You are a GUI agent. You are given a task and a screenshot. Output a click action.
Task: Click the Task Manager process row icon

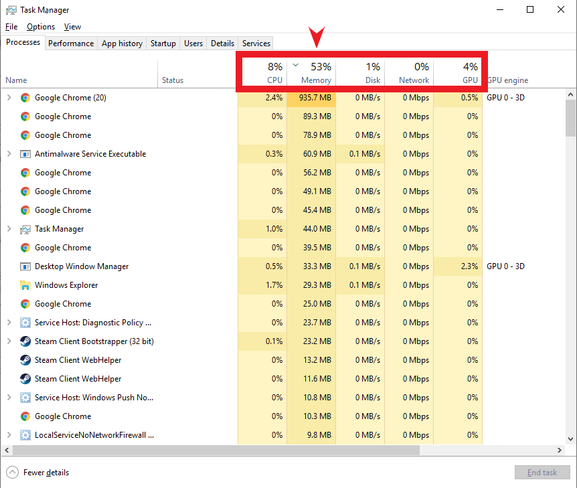pos(25,230)
